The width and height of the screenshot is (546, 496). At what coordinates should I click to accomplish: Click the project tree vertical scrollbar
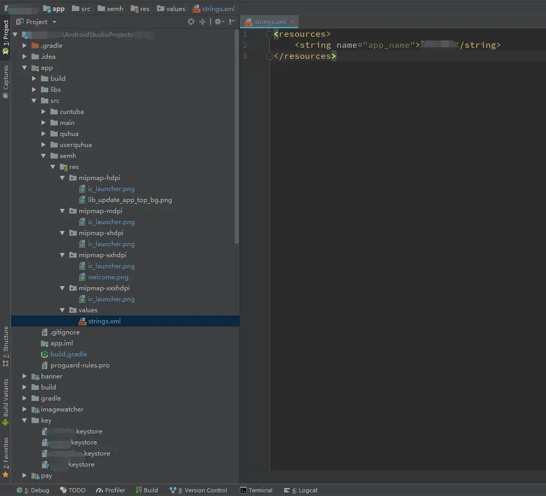pyautogui.click(x=237, y=136)
